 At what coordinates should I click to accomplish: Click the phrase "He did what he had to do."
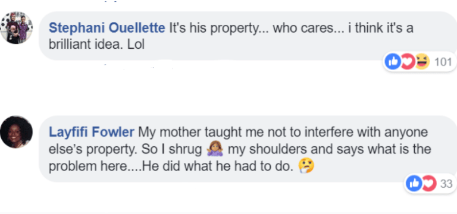coord(217,166)
